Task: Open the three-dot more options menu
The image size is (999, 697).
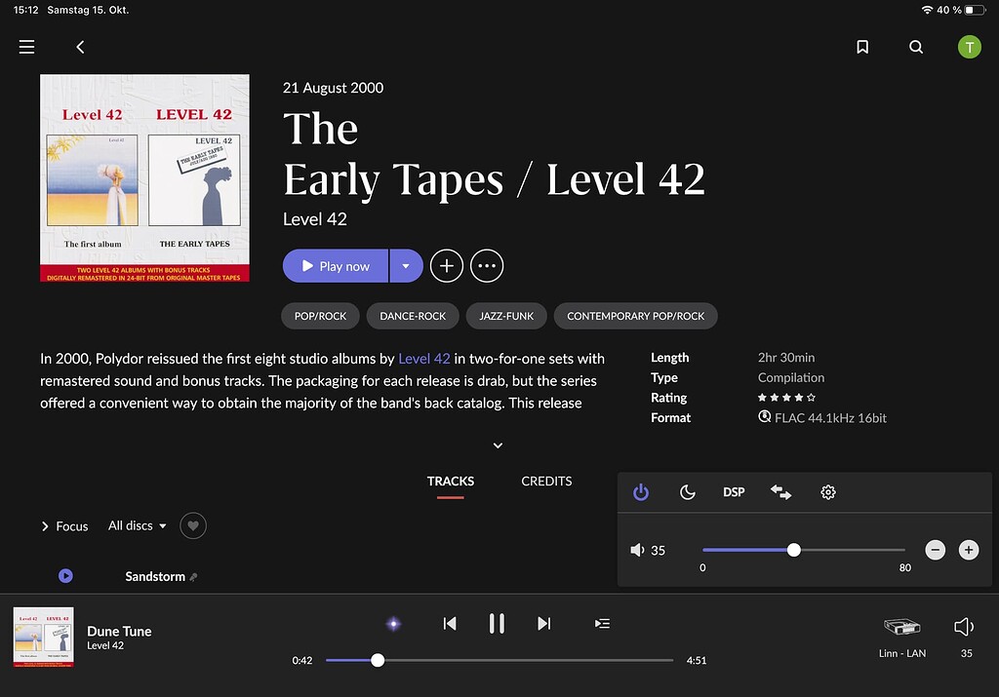Action: (x=487, y=266)
